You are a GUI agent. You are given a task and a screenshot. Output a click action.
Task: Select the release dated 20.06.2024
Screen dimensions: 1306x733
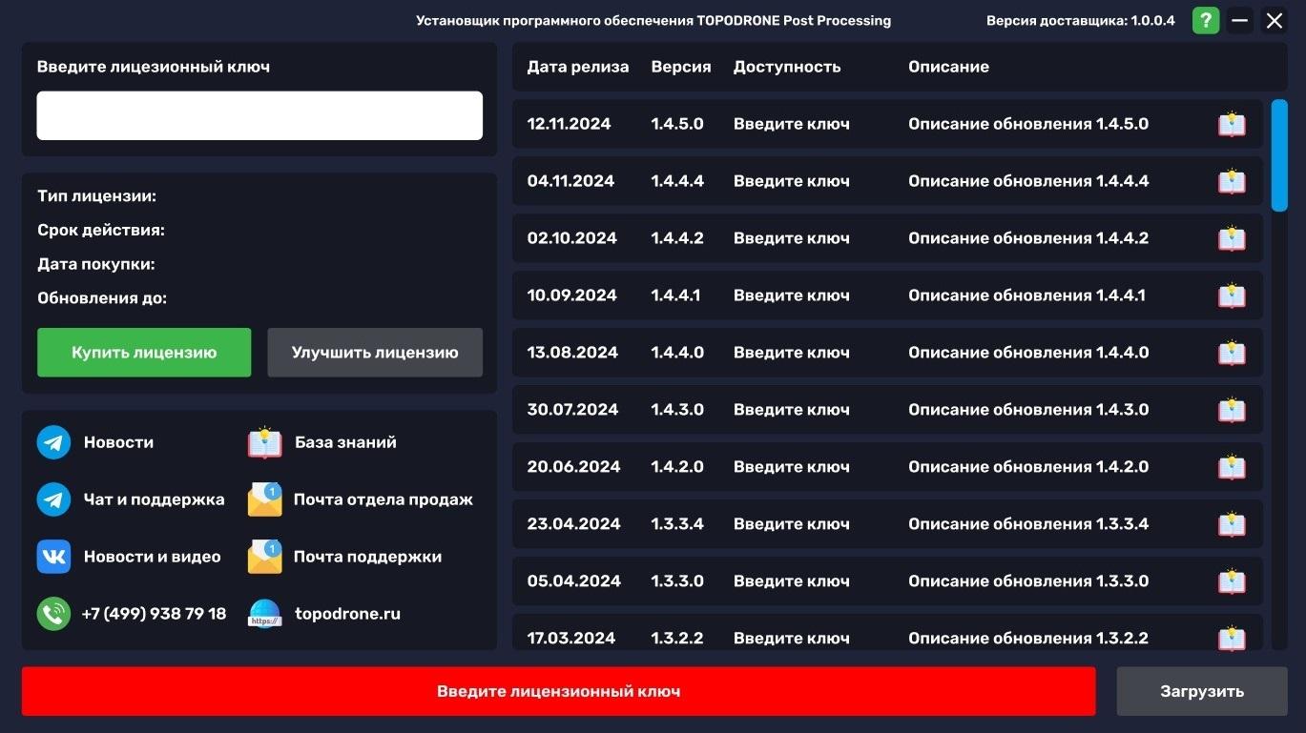[x=887, y=467]
